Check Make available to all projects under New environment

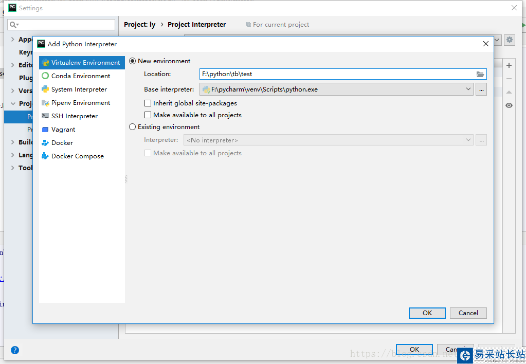[148, 115]
